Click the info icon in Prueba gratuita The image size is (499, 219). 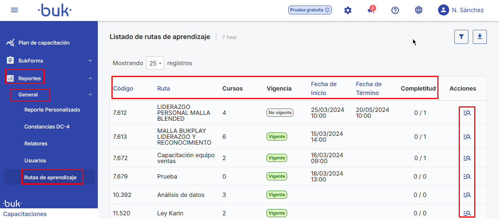(x=327, y=10)
